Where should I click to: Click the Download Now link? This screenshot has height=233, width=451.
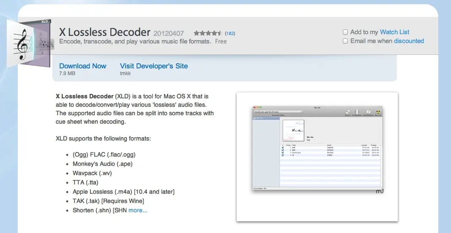(82, 66)
